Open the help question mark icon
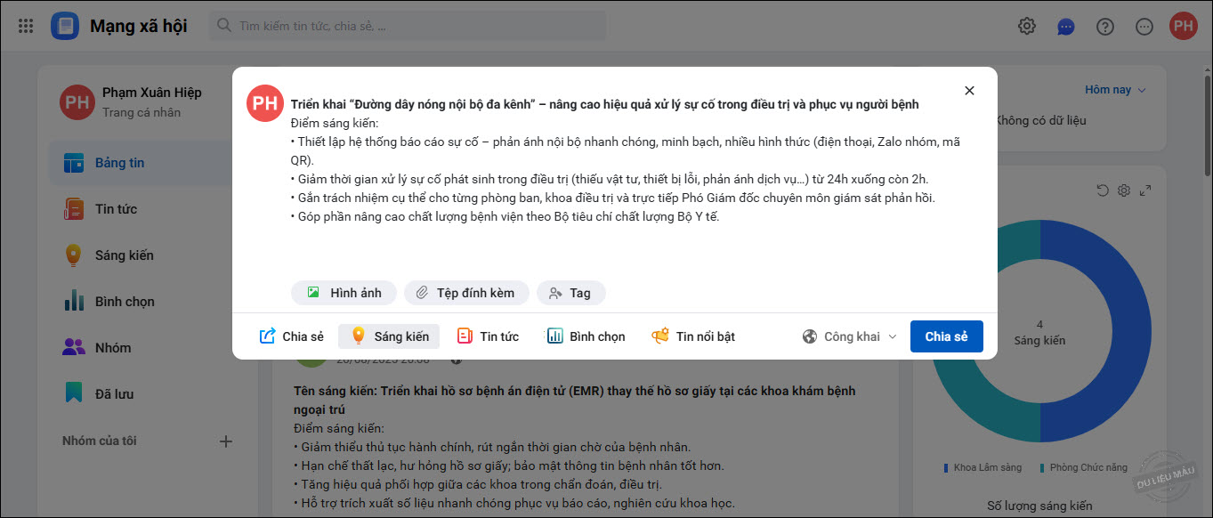The width and height of the screenshot is (1213, 518). (x=1105, y=27)
